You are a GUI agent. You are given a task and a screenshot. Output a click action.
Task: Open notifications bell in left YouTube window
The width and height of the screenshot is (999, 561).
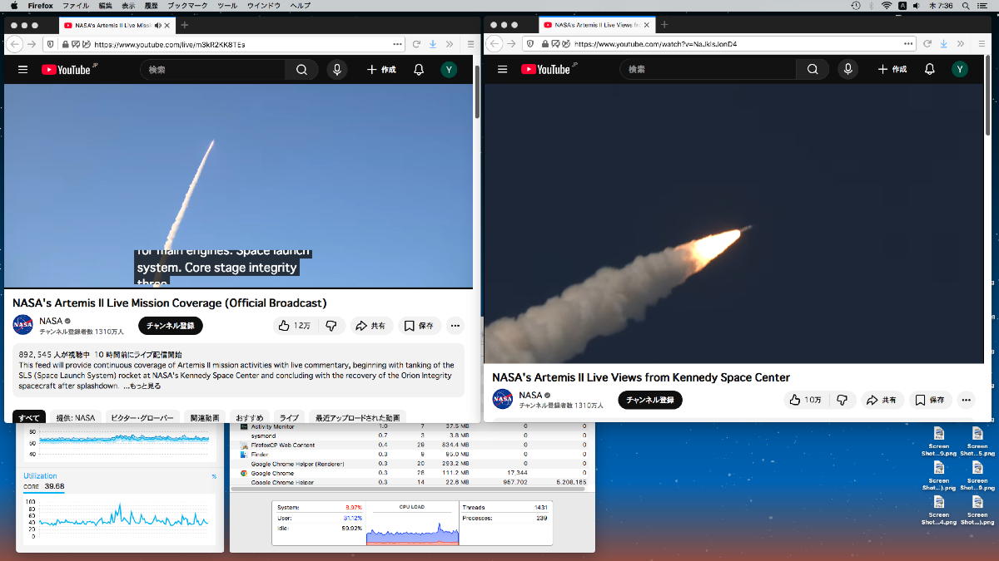(x=419, y=70)
